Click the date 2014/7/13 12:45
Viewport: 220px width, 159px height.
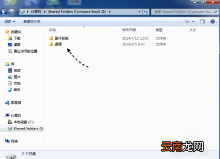point(135,38)
